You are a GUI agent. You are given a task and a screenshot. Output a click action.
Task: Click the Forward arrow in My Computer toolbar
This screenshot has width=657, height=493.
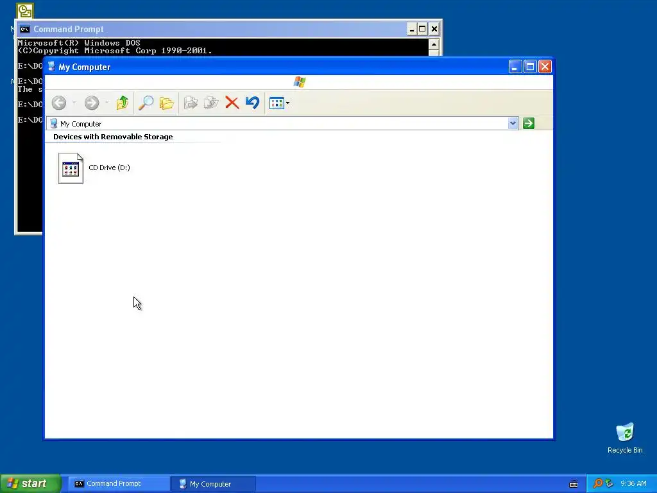(x=92, y=103)
